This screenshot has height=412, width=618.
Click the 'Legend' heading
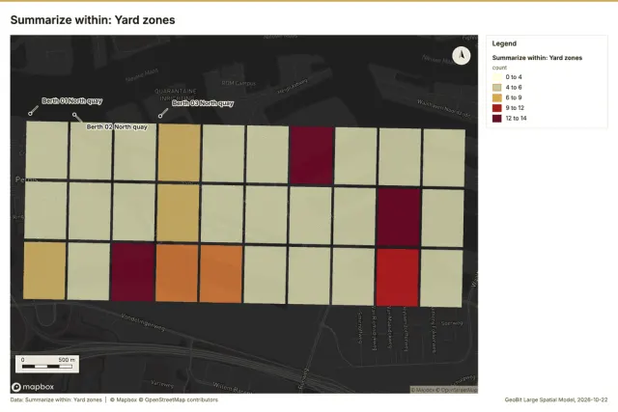[x=504, y=43]
